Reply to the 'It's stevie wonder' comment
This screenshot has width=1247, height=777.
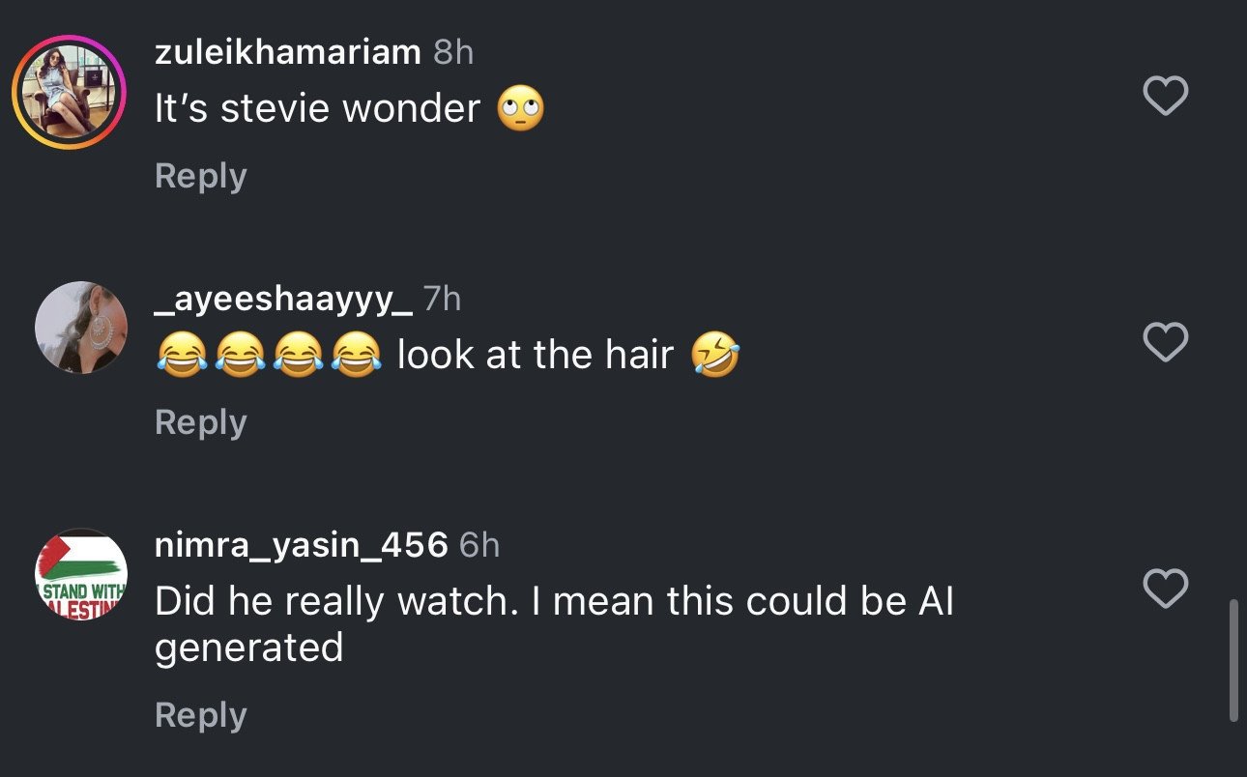200,176
